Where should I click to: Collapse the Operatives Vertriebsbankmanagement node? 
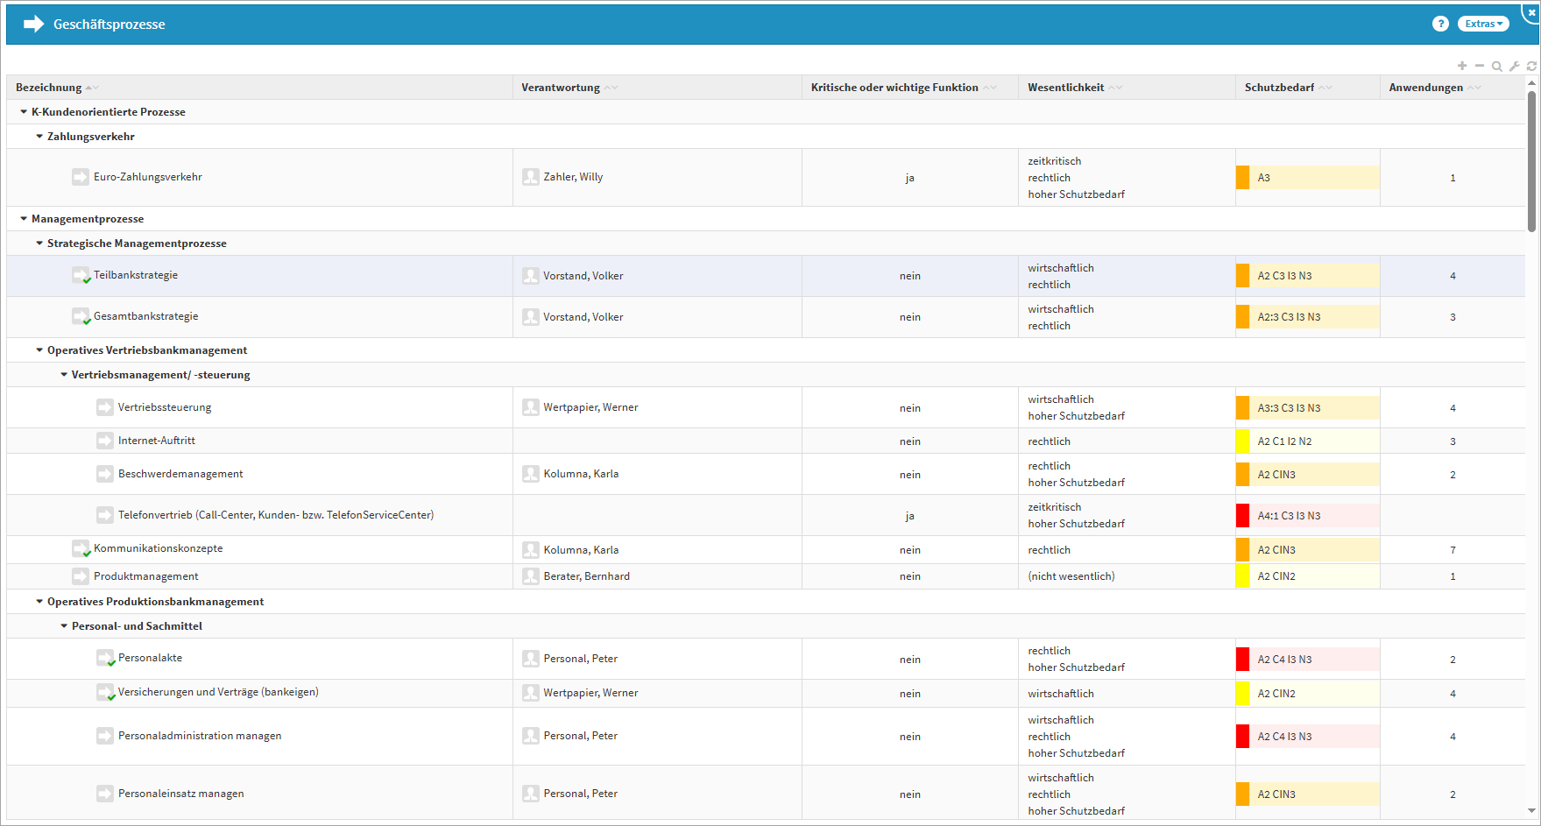(39, 350)
